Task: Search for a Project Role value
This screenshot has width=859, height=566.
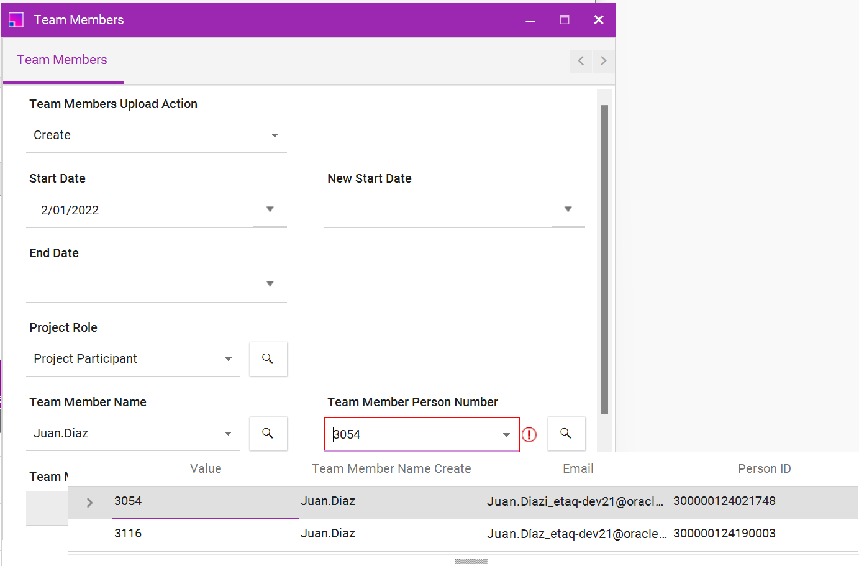Action: [x=268, y=359]
